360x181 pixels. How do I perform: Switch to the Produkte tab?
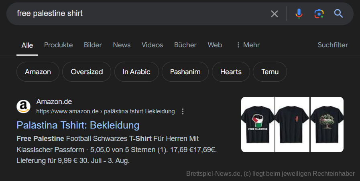click(59, 45)
